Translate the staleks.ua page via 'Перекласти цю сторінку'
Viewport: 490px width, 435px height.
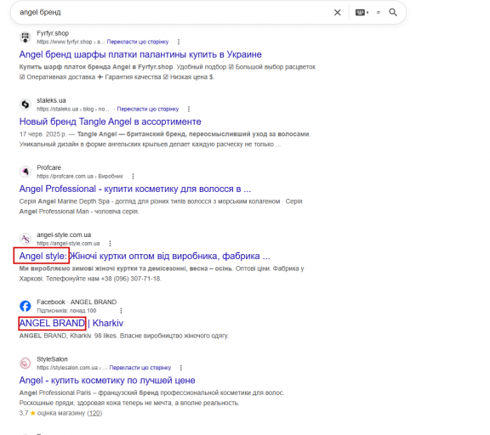pyautogui.click(x=148, y=109)
